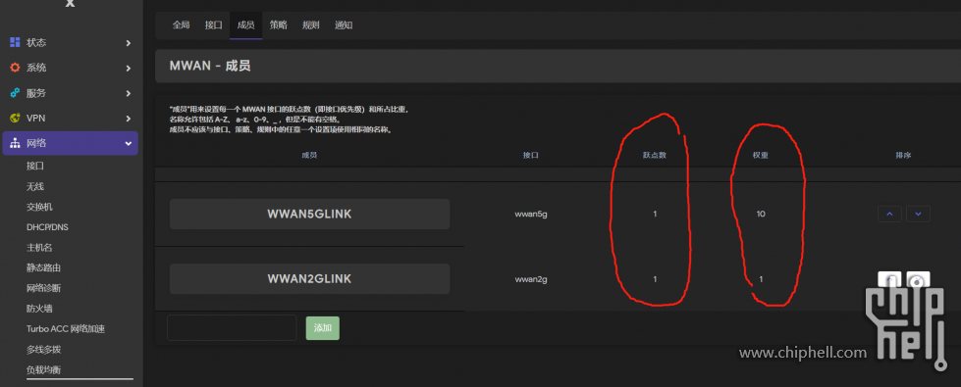The height and width of the screenshot is (387, 961).
Task: Click the wwan2g interface cell
Action: tap(531, 279)
